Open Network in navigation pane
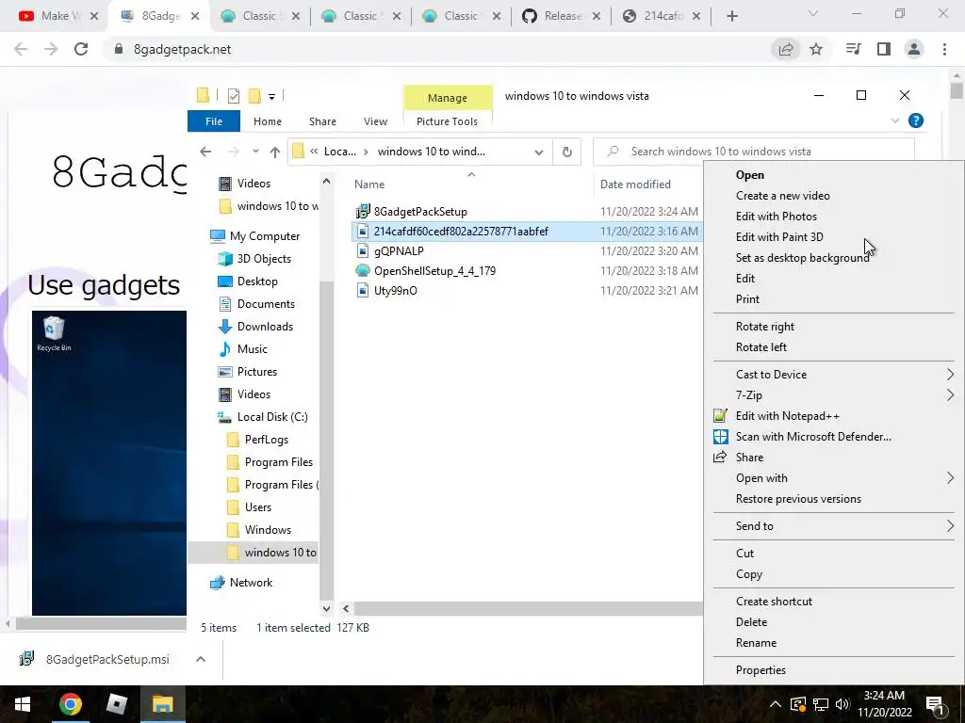965x723 pixels. [251, 583]
